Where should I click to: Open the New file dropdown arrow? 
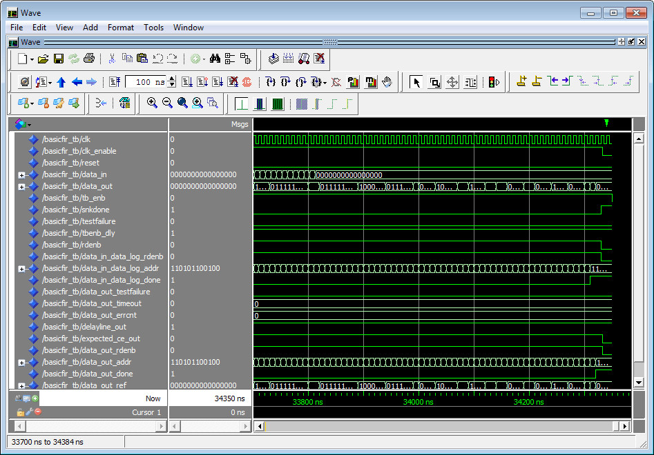32,59
